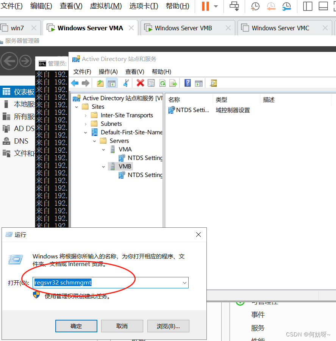Viewport: 336px width, 341px height.
Task: Click the Export List toolbar icon
Action: (x=173, y=83)
